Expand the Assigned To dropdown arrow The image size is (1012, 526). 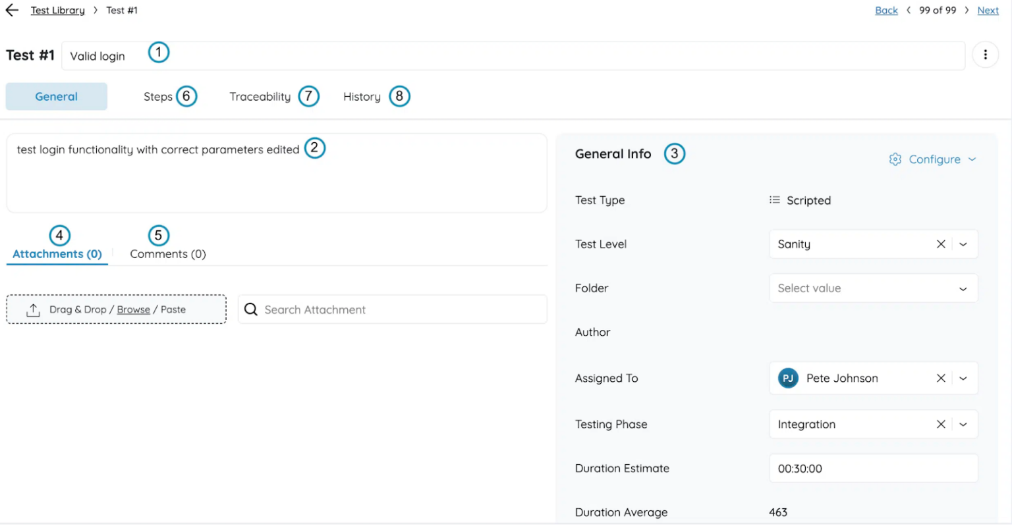pyautogui.click(x=963, y=379)
